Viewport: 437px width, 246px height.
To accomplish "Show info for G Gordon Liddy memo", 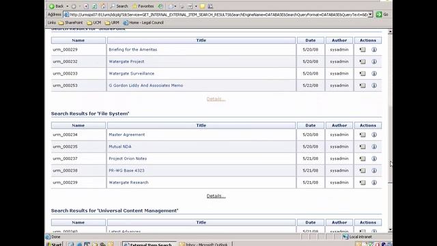I will (374, 85).
